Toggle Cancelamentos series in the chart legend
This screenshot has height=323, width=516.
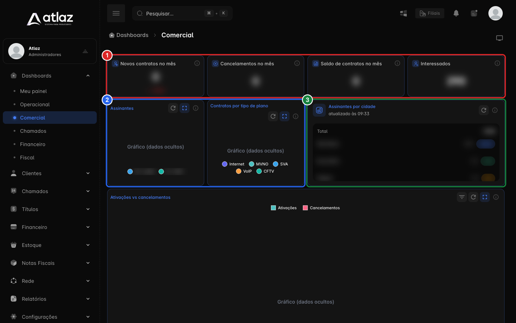[321, 208]
